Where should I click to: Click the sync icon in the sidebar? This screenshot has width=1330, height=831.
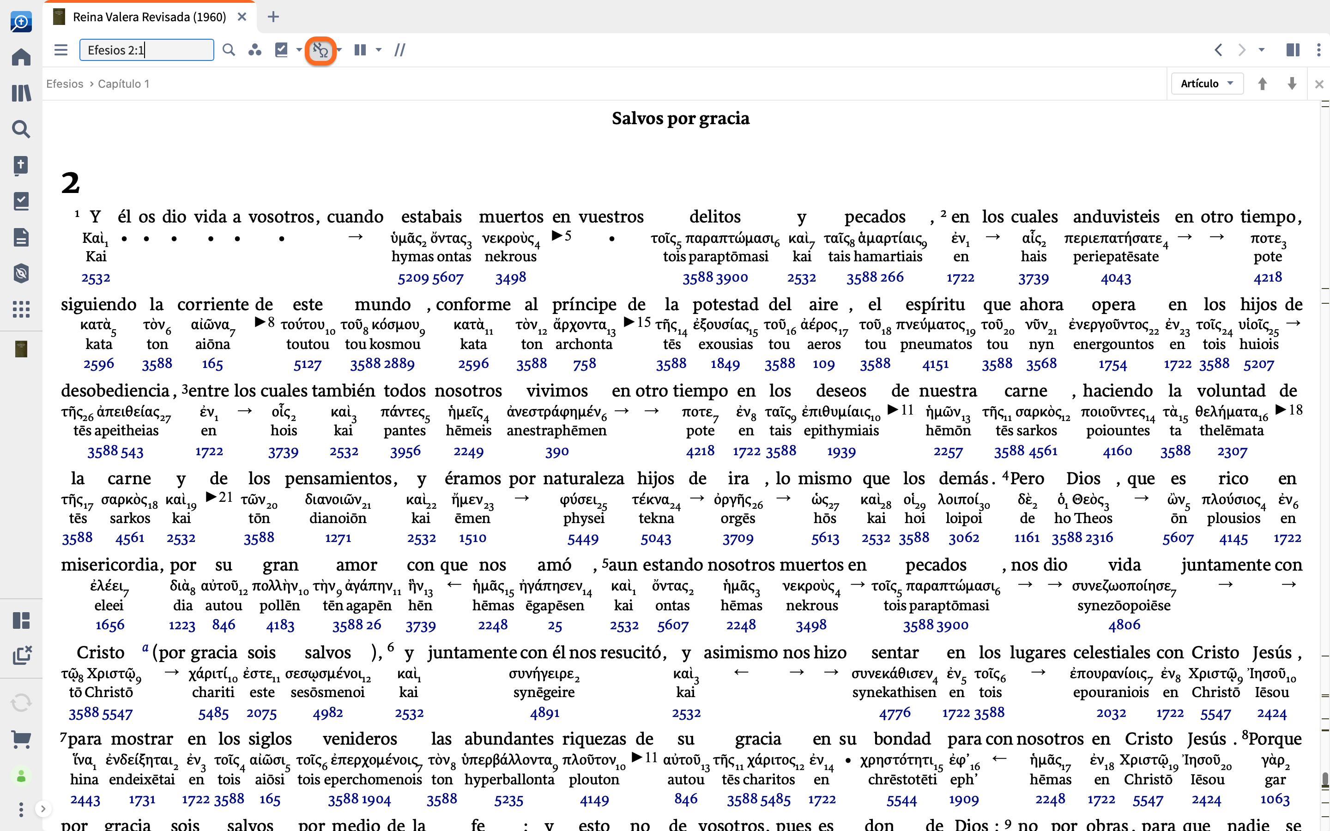21,702
